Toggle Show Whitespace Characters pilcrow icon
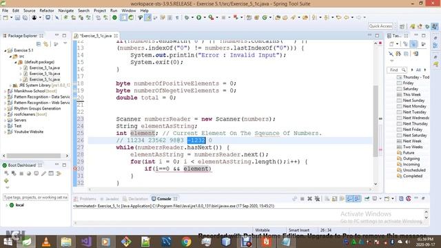 [177, 18]
